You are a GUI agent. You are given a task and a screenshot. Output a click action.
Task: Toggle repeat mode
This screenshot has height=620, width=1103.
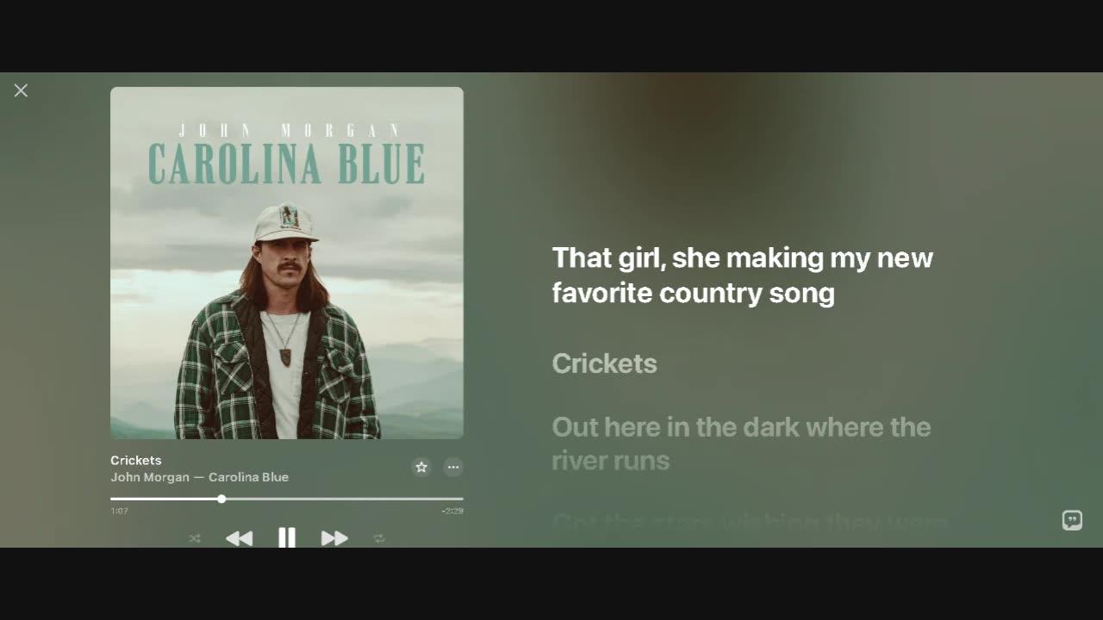[379, 538]
